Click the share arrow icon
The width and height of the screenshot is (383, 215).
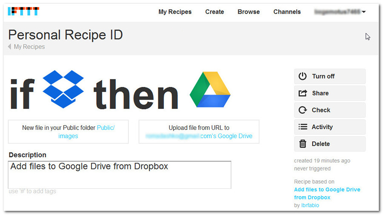point(303,93)
